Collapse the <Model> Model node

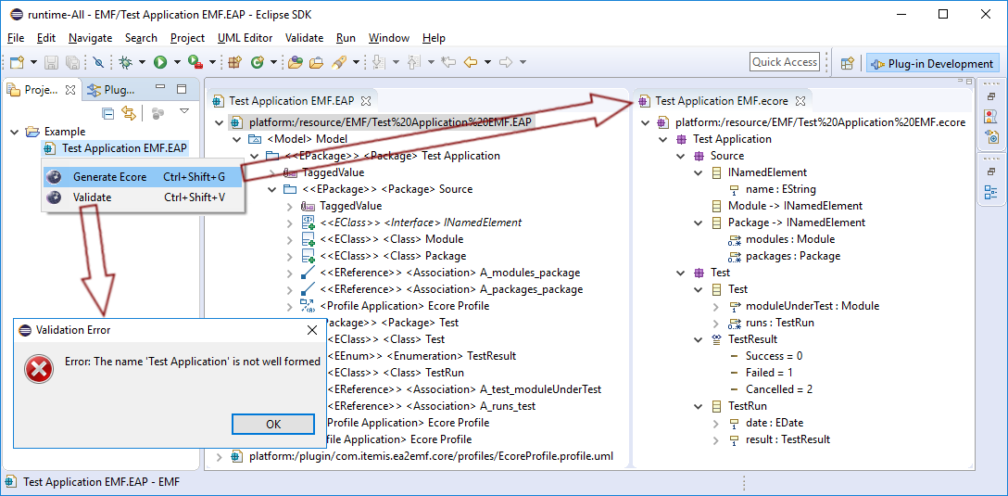[237, 139]
